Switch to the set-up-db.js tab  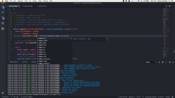click(x=13, y=6)
